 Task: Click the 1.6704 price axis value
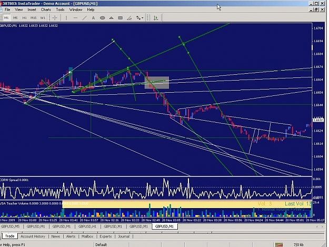click(318, 28)
